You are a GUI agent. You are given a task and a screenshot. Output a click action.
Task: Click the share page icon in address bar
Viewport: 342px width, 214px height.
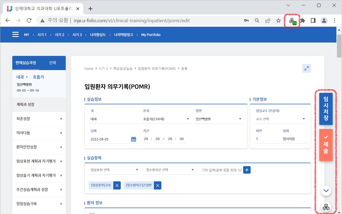point(268,21)
